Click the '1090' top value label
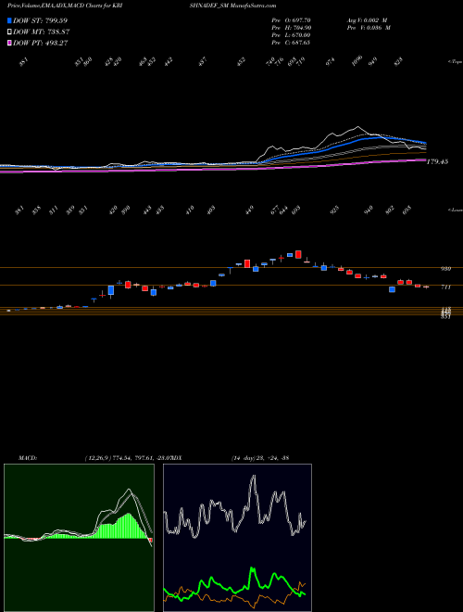463x612 pixels. point(357,60)
